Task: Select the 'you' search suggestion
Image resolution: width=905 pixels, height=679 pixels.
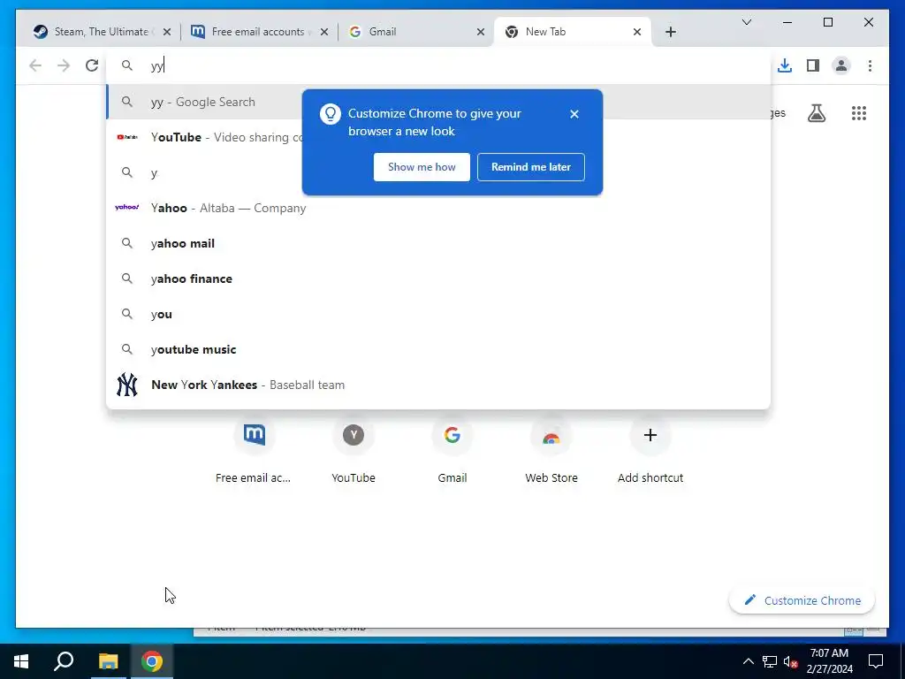Action: pos(438,314)
